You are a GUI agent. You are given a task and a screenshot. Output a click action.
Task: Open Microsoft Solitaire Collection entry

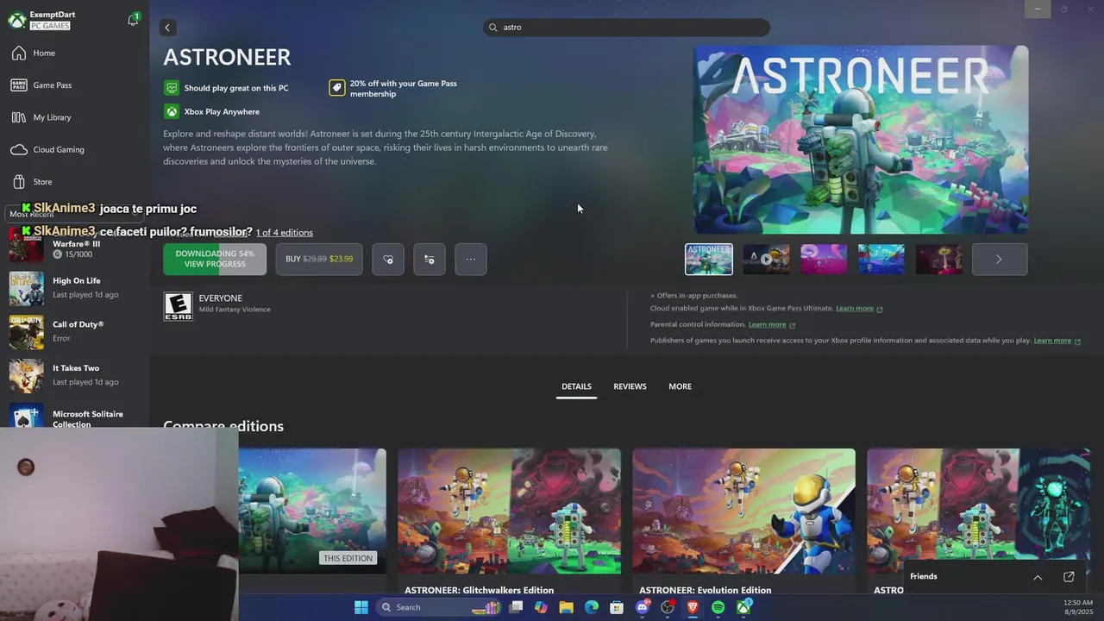point(74,416)
